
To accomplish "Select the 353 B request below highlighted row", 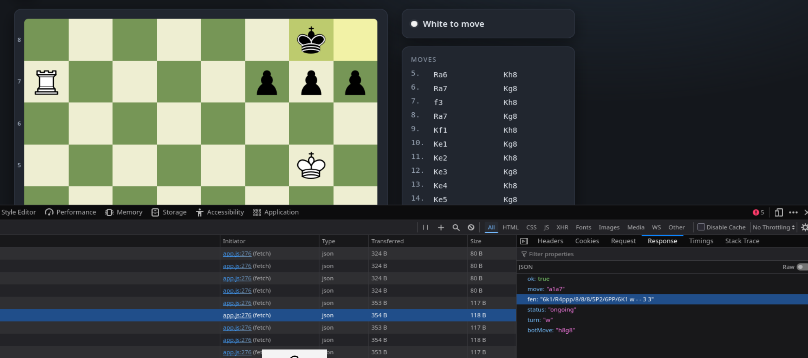I will point(258,328).
